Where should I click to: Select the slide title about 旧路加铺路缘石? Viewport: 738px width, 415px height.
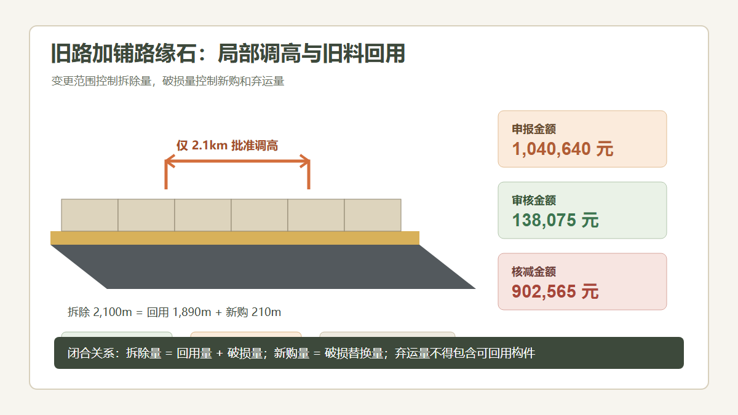[x=228, y=54]
